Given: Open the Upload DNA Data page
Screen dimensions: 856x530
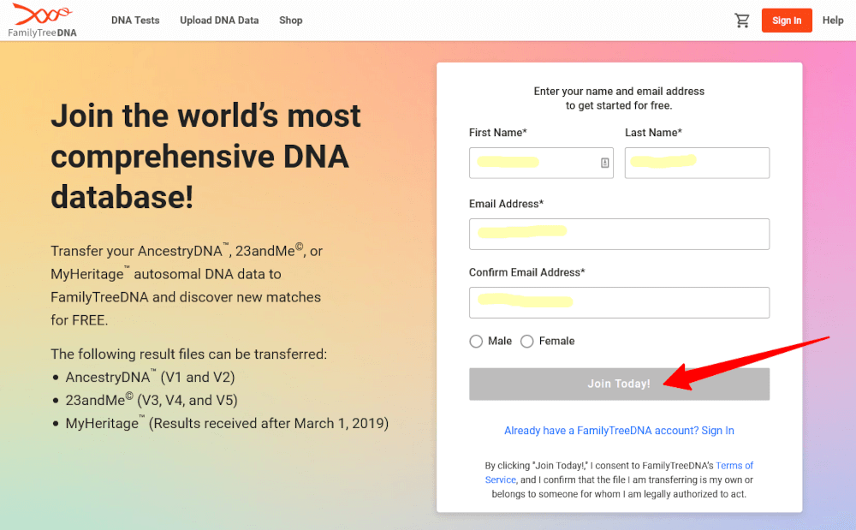Looking at the screenshot, I should pos(219,20).
